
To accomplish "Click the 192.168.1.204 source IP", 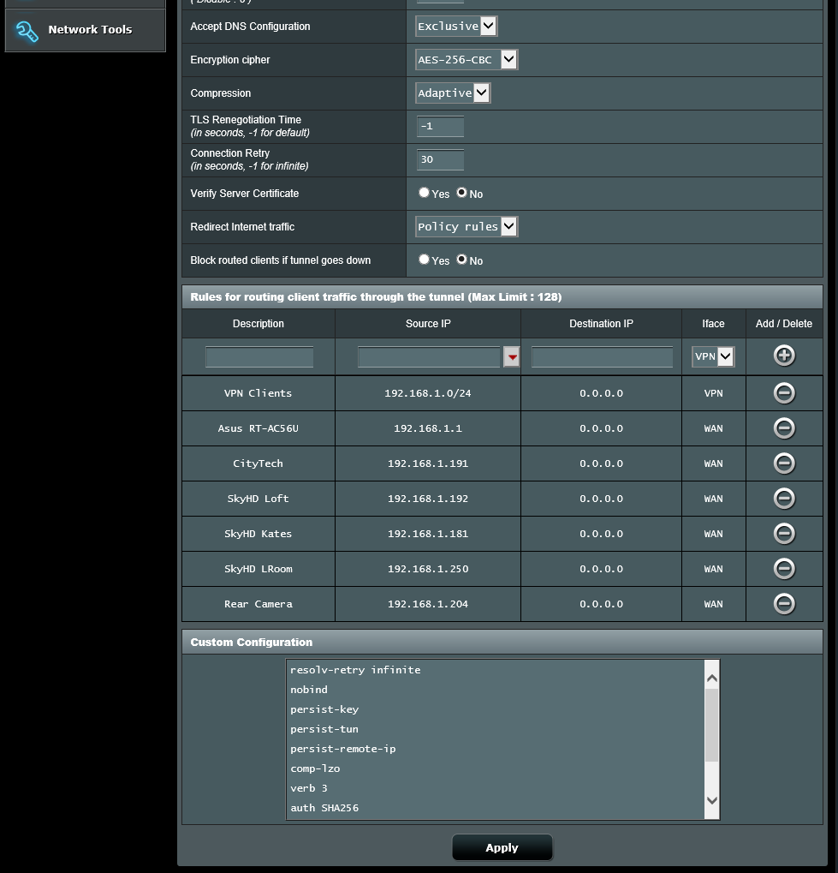I will pyautogui.click(x=428, y=603).
